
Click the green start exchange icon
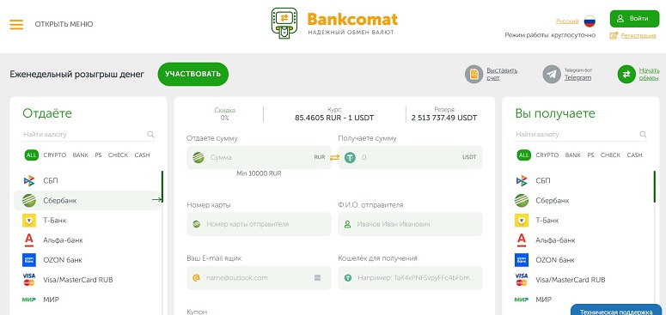[626, 74]
